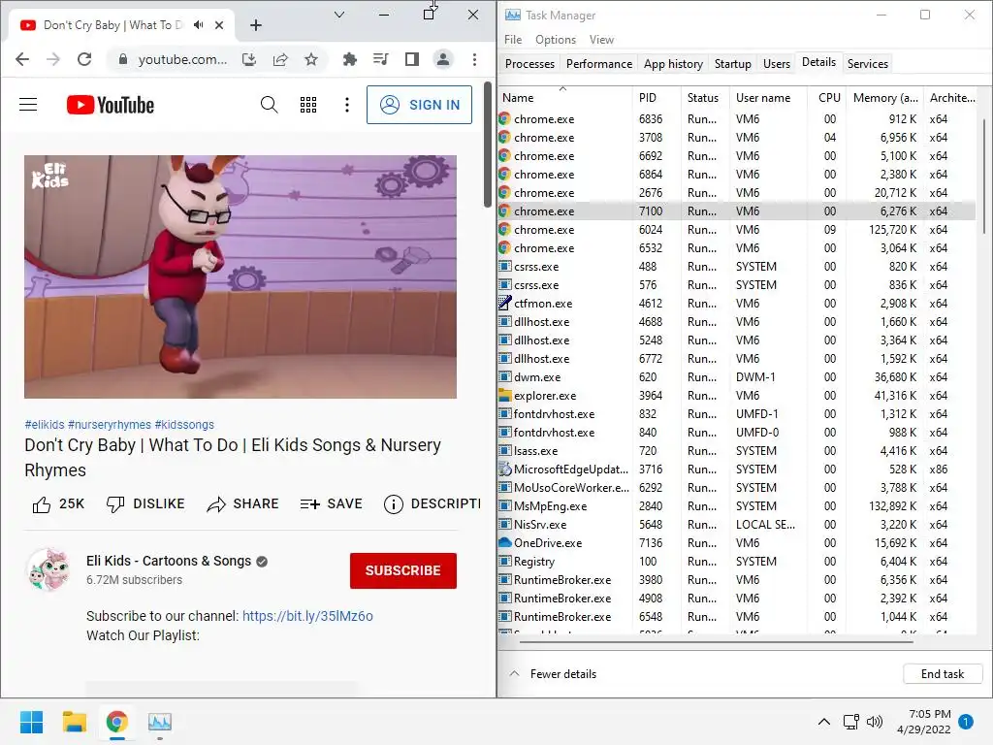Open the bit.ly channel link
Image resolution: width=993 pixels, height=745 pixels.
(307, 616)
